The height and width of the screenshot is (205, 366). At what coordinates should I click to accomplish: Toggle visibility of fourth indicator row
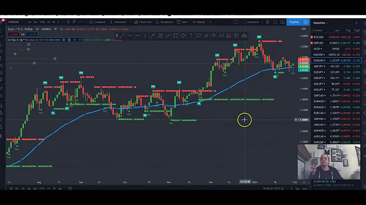(15, 54)
